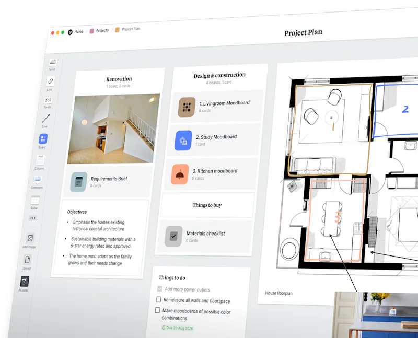Click the Milanote Home logo icon
The image size is (418, 338).
click(x=70, y=32)
